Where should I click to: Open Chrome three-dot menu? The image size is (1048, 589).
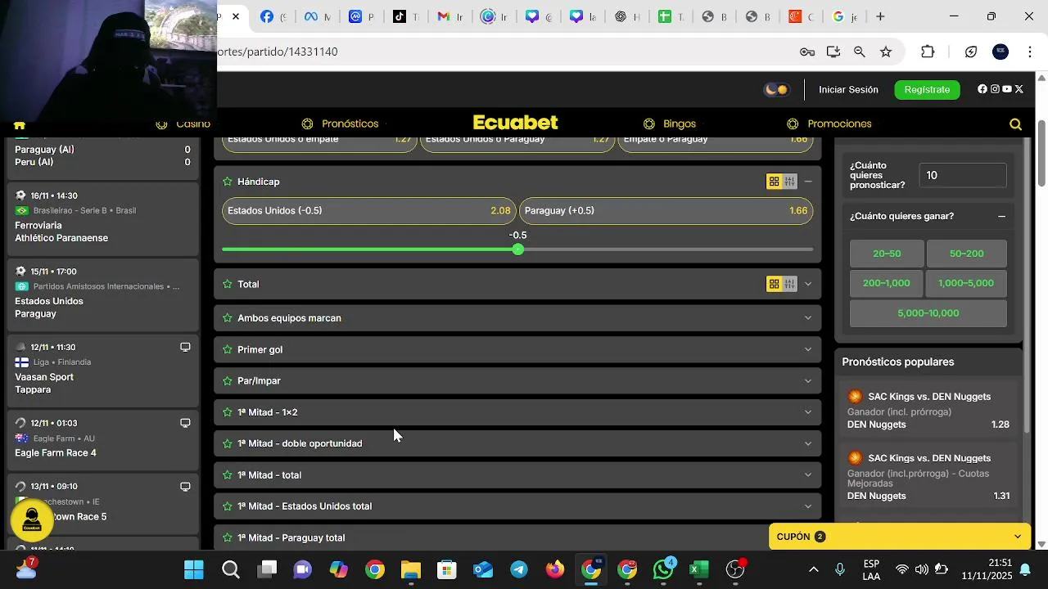tap(1030, 52)
